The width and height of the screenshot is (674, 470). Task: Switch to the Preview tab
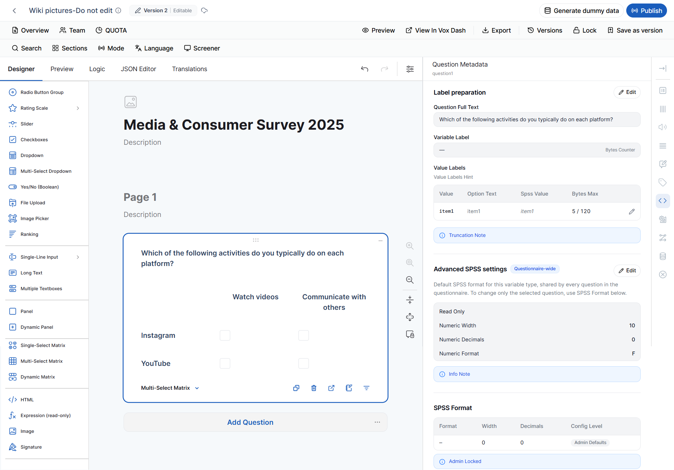tap(62, 69)
